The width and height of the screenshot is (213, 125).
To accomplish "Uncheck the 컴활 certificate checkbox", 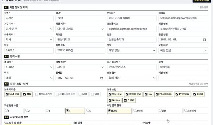I will click(x=24, y=94).
